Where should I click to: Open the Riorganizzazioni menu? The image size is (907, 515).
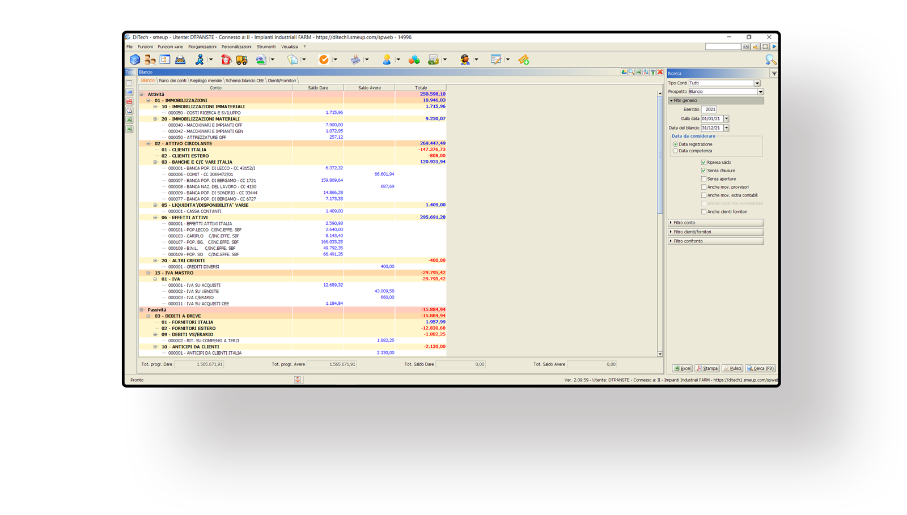(202, 47)
